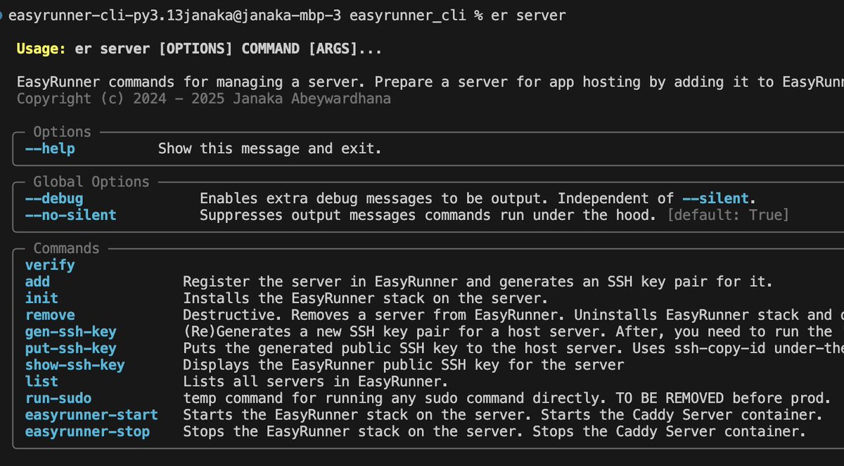Select the 'er server' typed command text
The image size is (844, 466).
(527, 15)
